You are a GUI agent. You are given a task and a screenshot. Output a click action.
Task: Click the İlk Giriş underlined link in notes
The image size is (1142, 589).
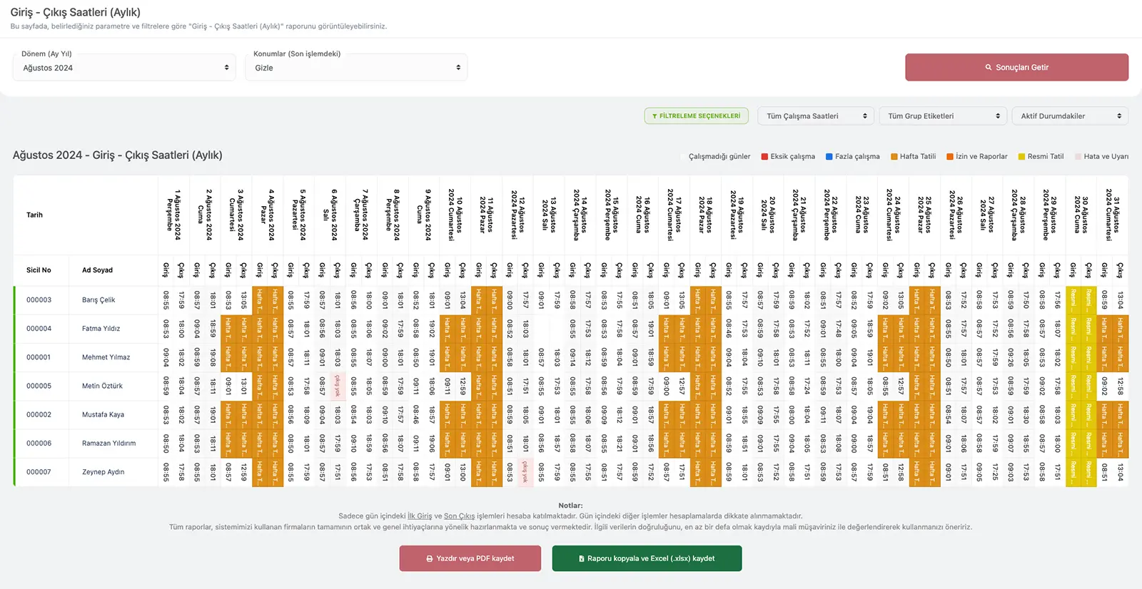[420, 516]
